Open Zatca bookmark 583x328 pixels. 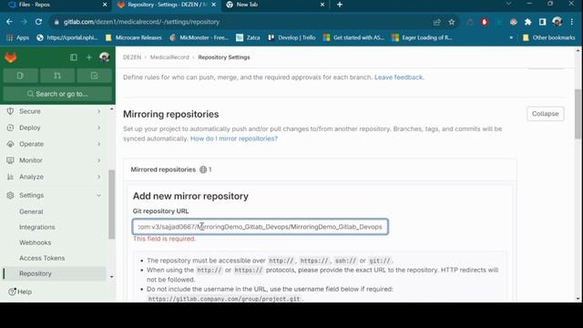(x=249, y=37)
